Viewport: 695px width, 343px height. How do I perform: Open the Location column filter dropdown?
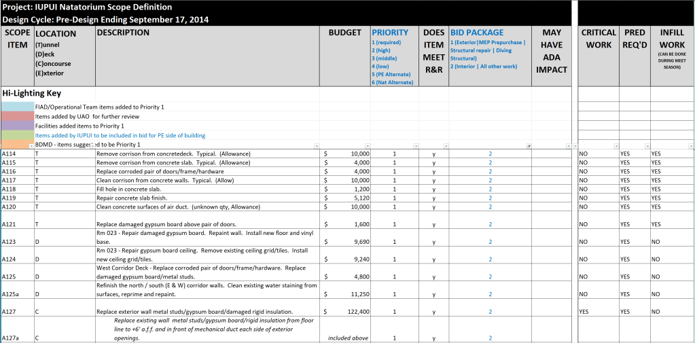coord(92,146)
